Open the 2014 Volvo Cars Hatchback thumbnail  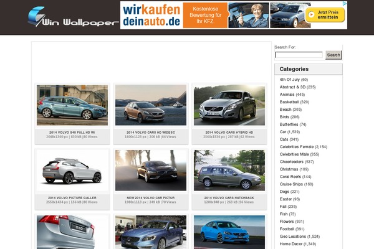[x=229, y=171]
